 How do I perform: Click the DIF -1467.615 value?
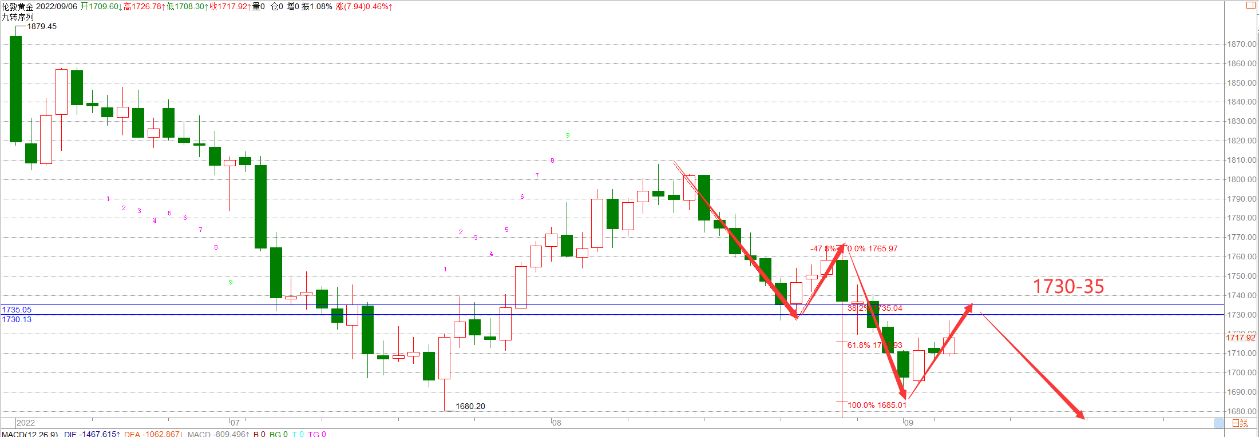point(92,434)
